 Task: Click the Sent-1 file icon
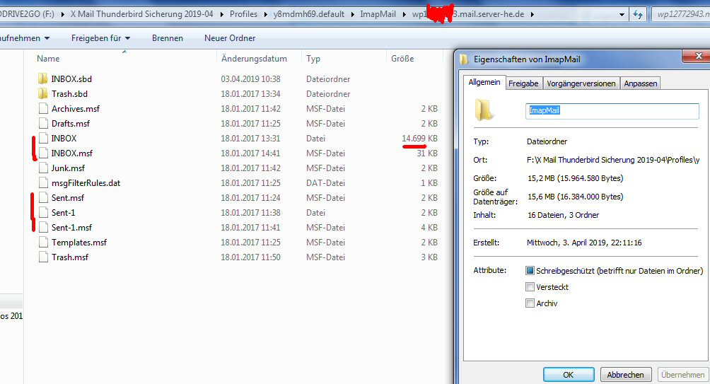[x=43, y=212]
